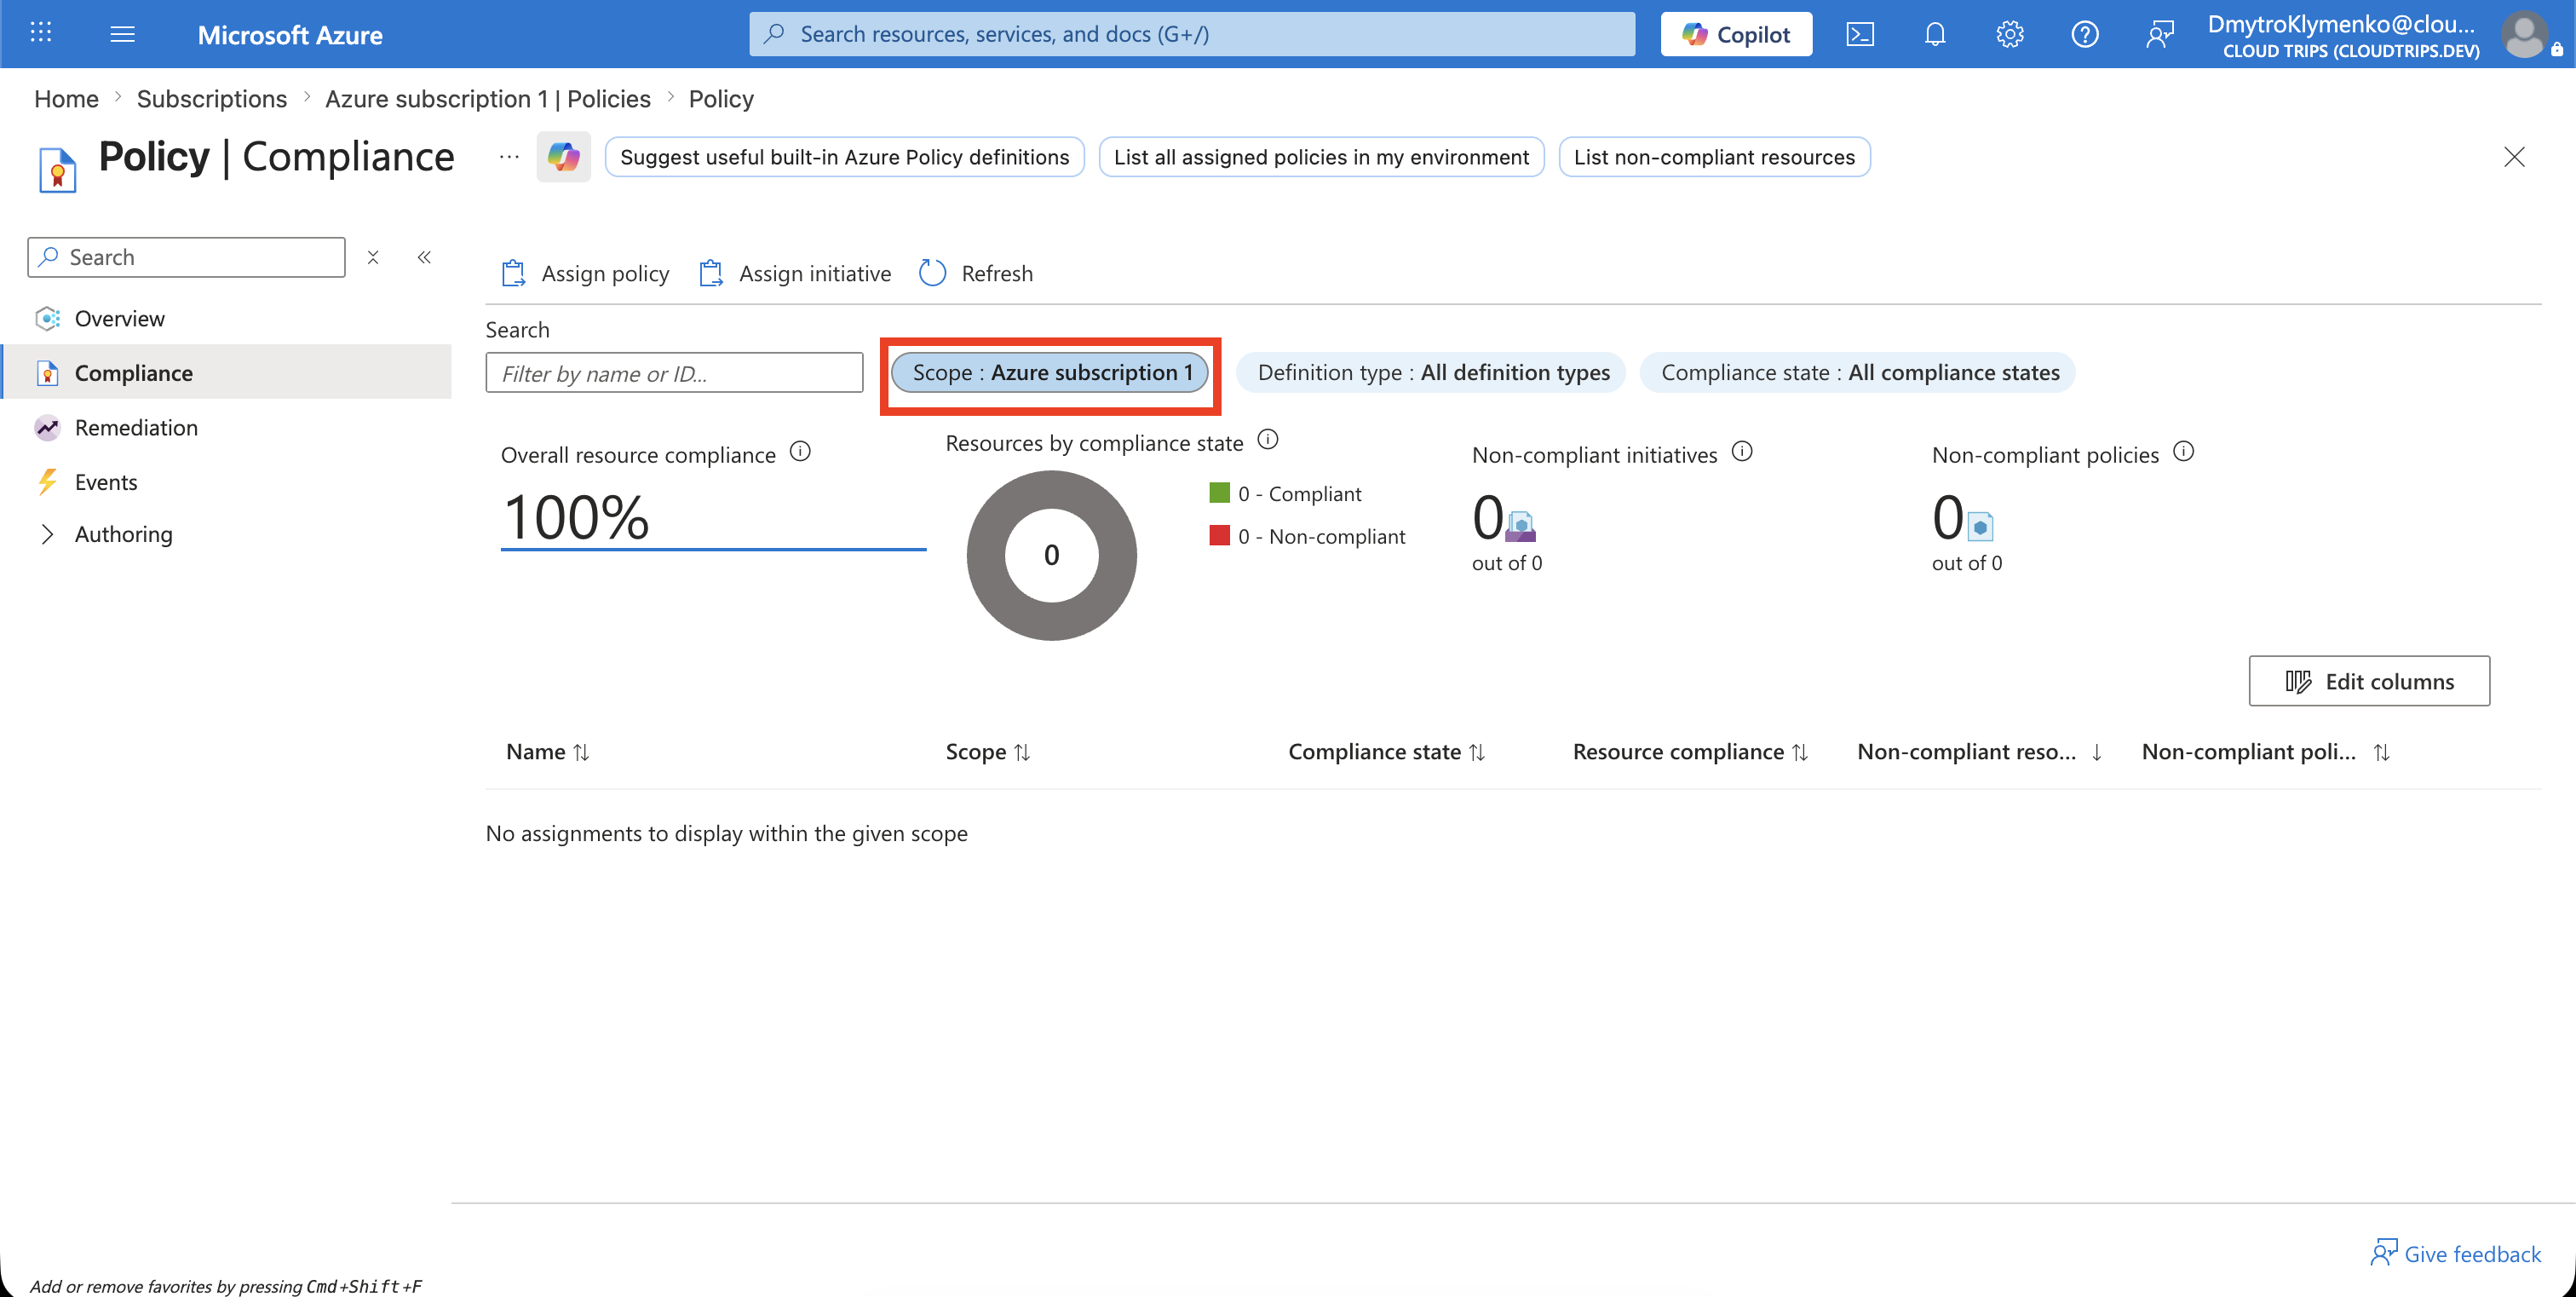Open the more options ellipsis next to title
Image resolution: width=2576 pixels, height=1297 pixels.
509,157
